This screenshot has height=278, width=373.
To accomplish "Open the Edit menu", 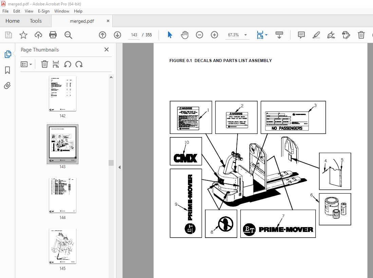I will coord(17,11).
